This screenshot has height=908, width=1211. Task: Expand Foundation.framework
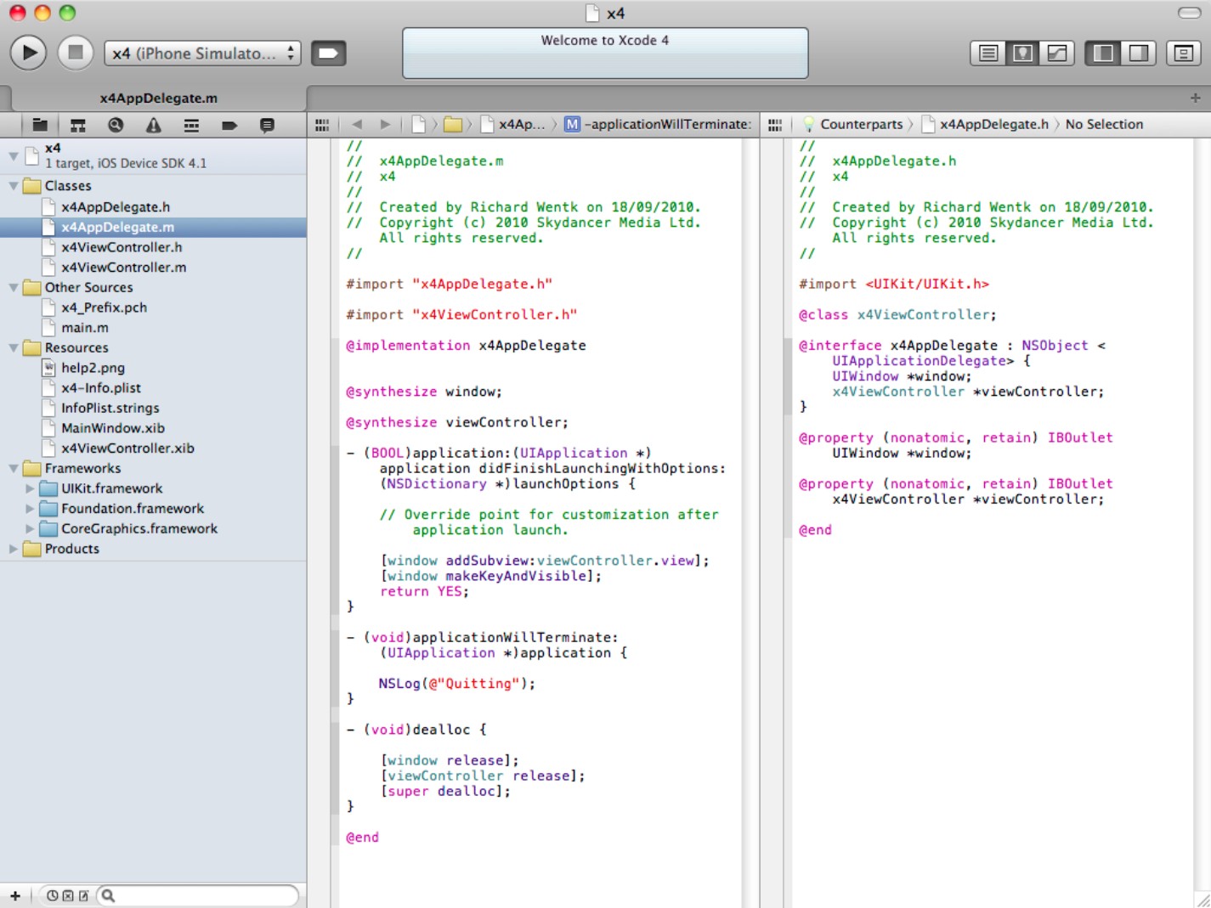point(31,509)
